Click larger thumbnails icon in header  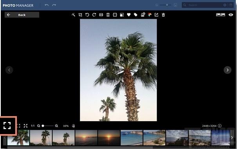coord(175,5)
